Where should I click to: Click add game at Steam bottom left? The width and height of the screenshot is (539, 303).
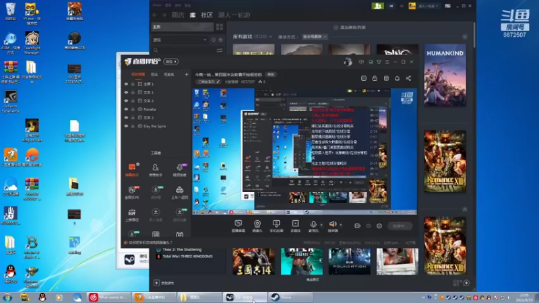click(164, 283)
